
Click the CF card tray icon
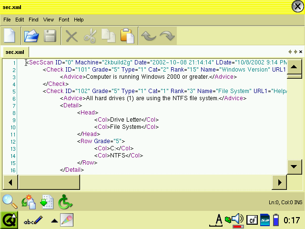(252, 220)
